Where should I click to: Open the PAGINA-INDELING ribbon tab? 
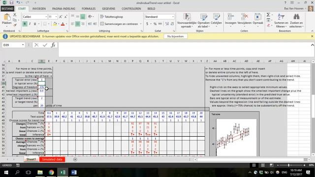pyautogui.click(x=63, y=9)
